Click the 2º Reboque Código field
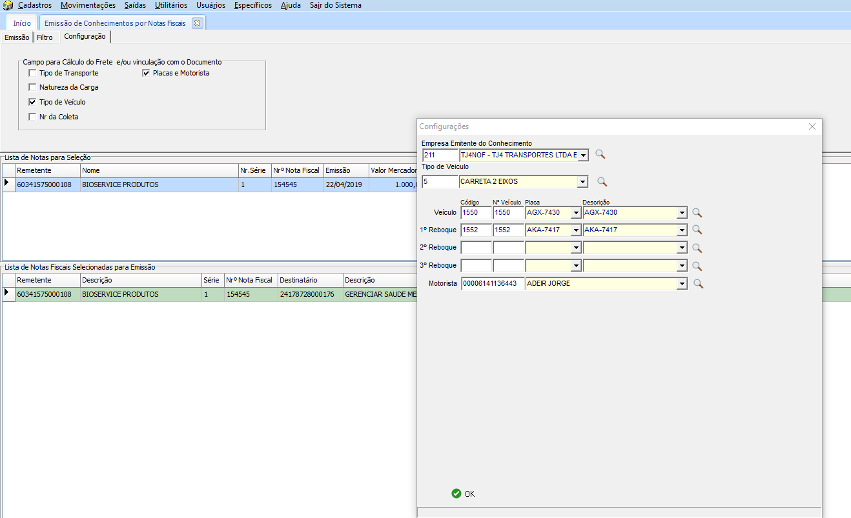Screen dimensions: 851x518 [476, 248]
